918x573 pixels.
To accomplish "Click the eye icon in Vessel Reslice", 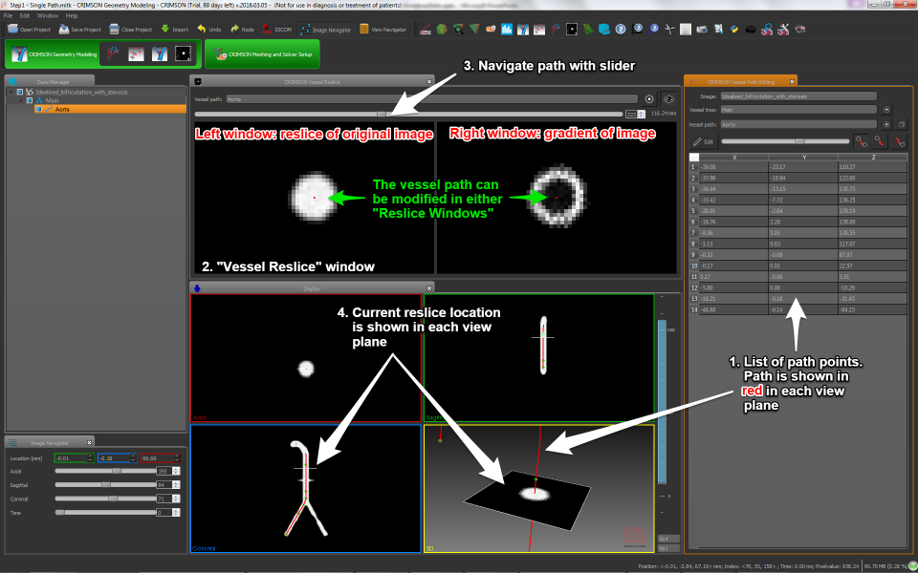I will tap(668, 98).
